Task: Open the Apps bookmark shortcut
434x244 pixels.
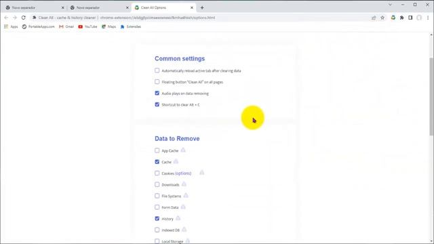Action: click(x=11, y=26)
